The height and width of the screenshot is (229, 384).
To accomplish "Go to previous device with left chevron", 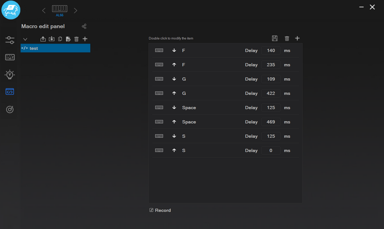I will point(44,10).
